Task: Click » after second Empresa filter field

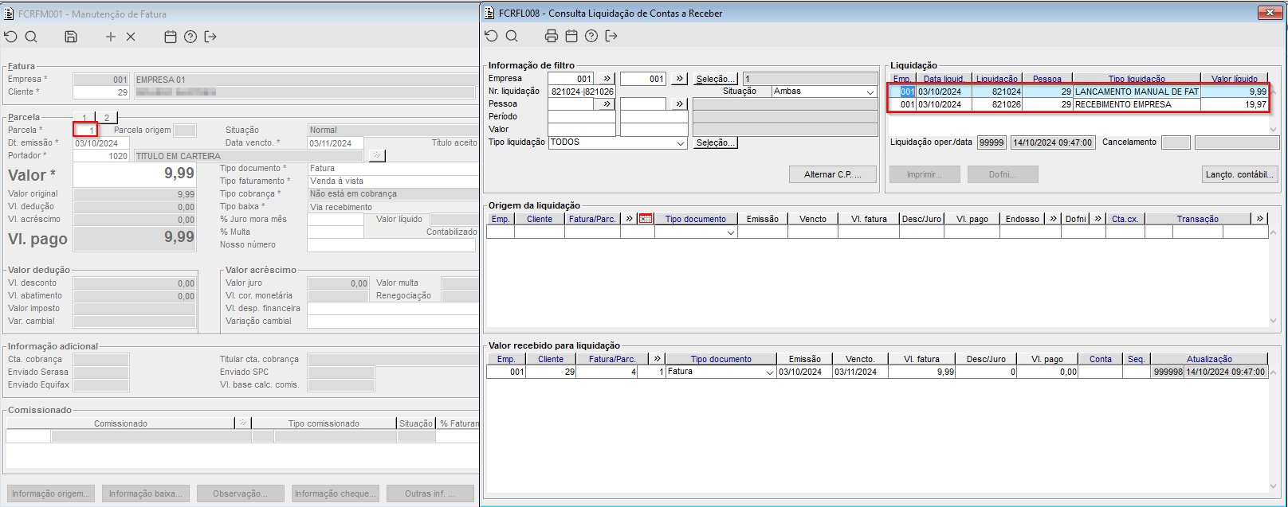Action: click(x=679, y=79)
